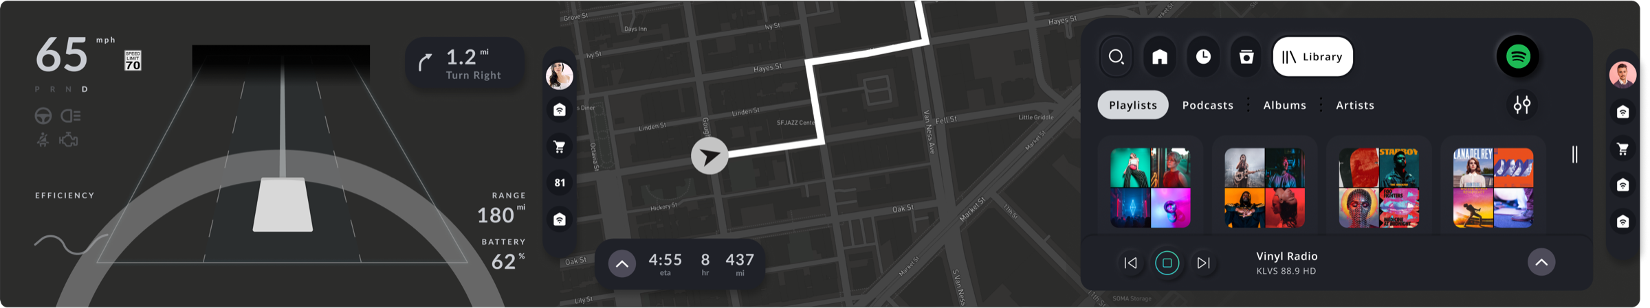
Task: Stop playback with the teal square button
Action: tap(1167, 263)
